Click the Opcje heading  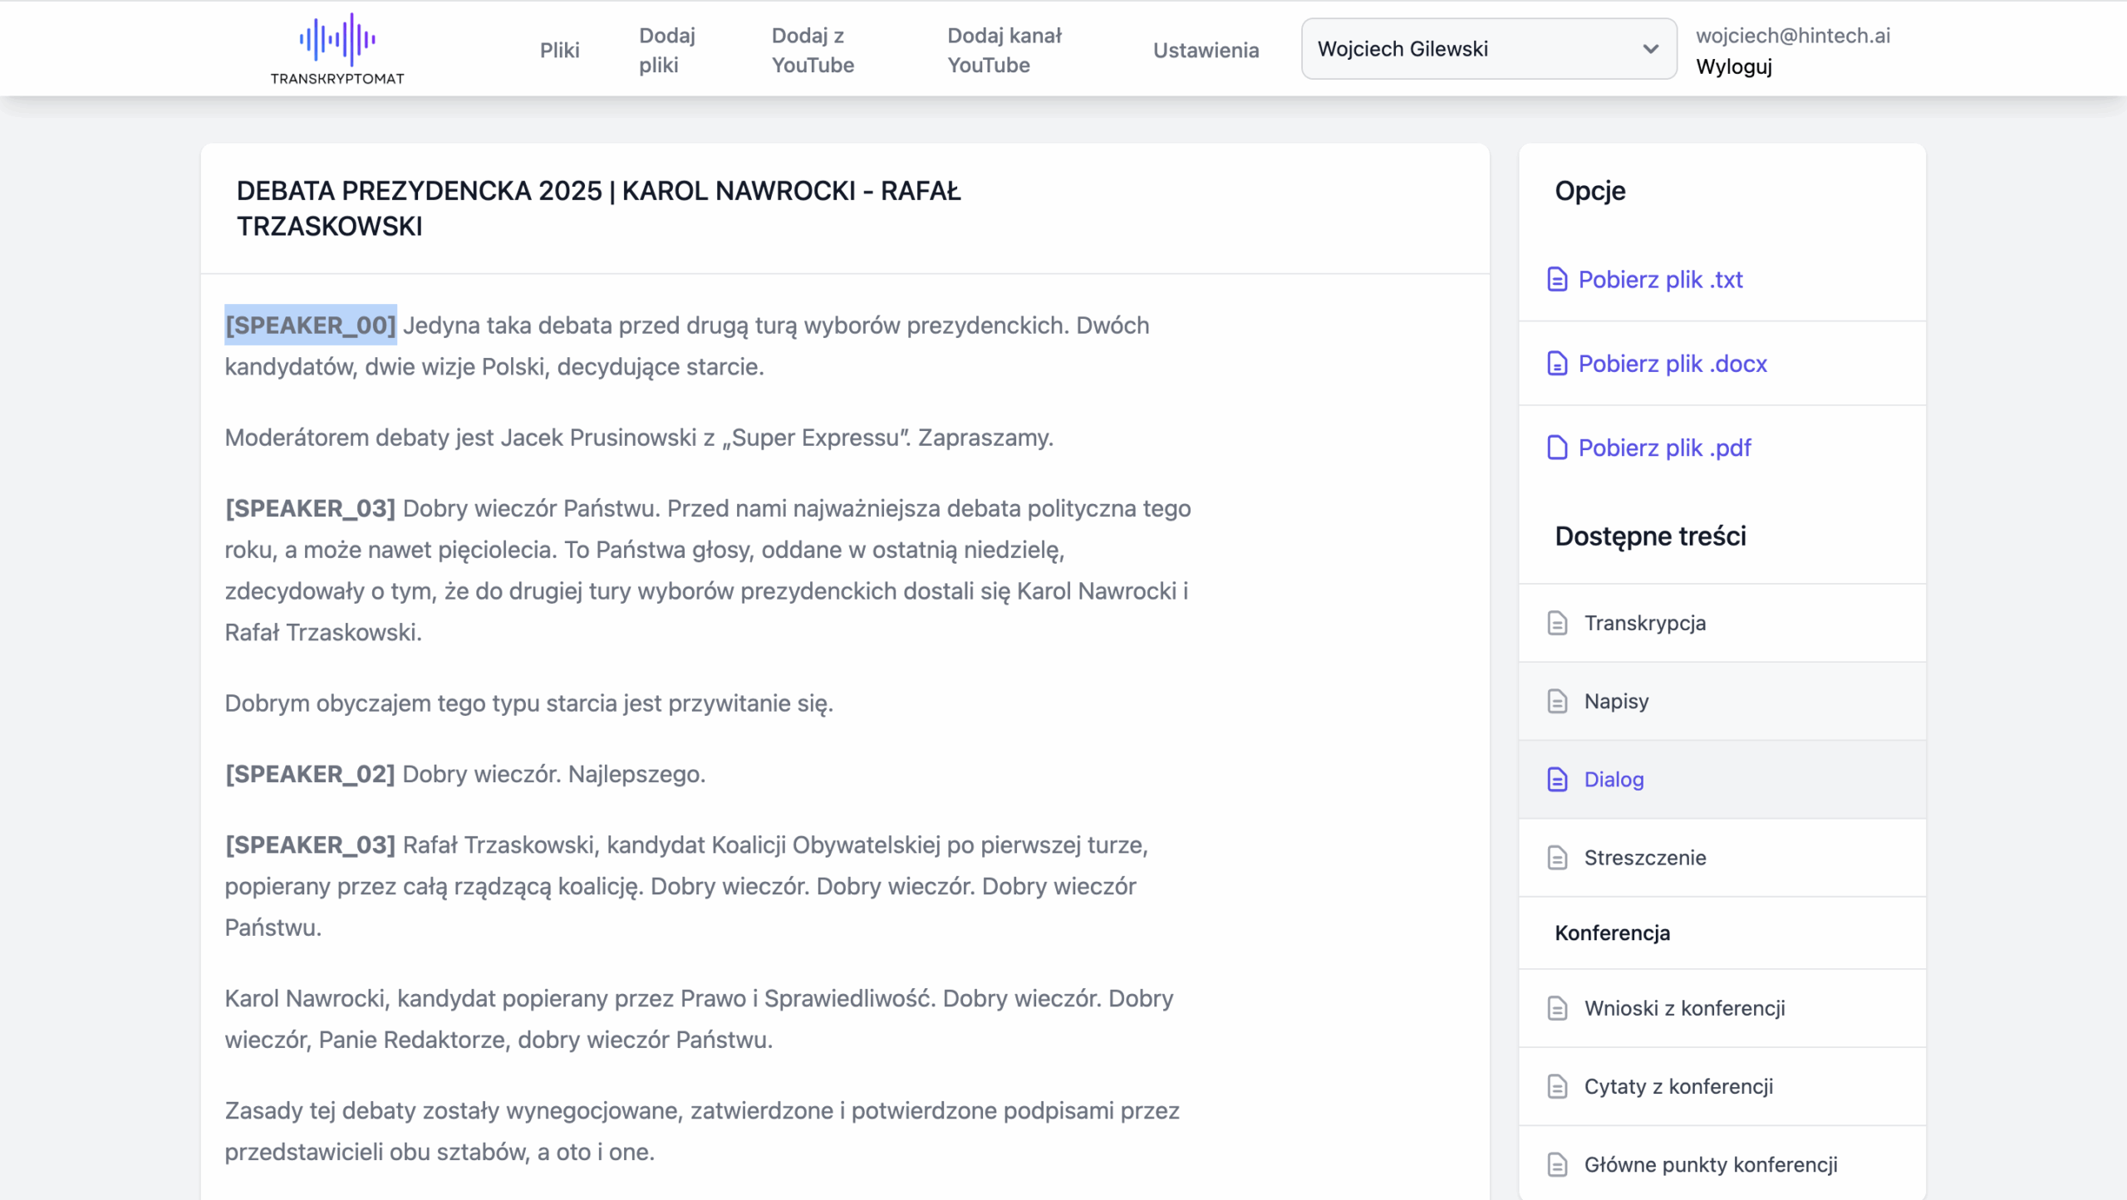(1590, 191)
